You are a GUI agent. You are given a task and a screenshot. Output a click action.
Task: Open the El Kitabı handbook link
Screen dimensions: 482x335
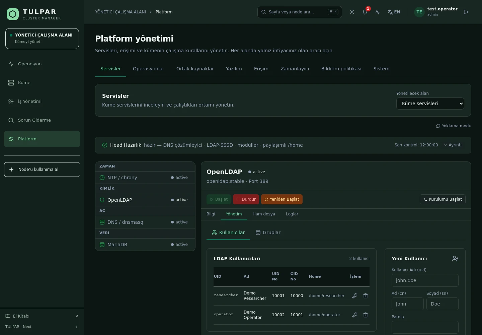coord(42,316)
